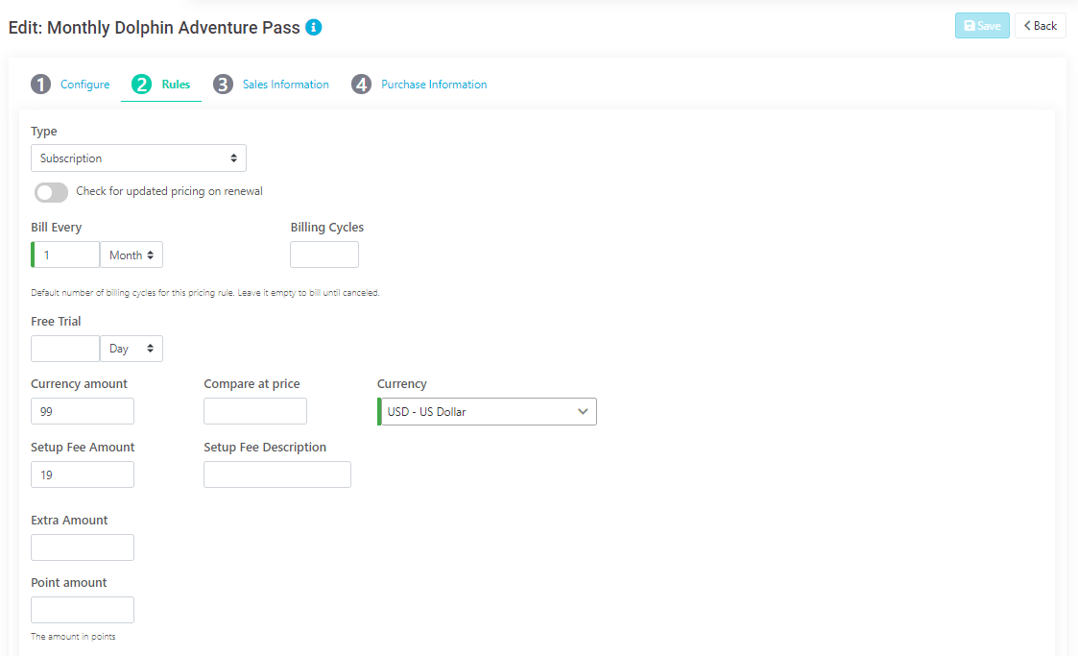This screenshot has width=1078, height=656.
Task: Switch to the Sales Information tab
Action: pyautogui.click(x=284, y=84)
